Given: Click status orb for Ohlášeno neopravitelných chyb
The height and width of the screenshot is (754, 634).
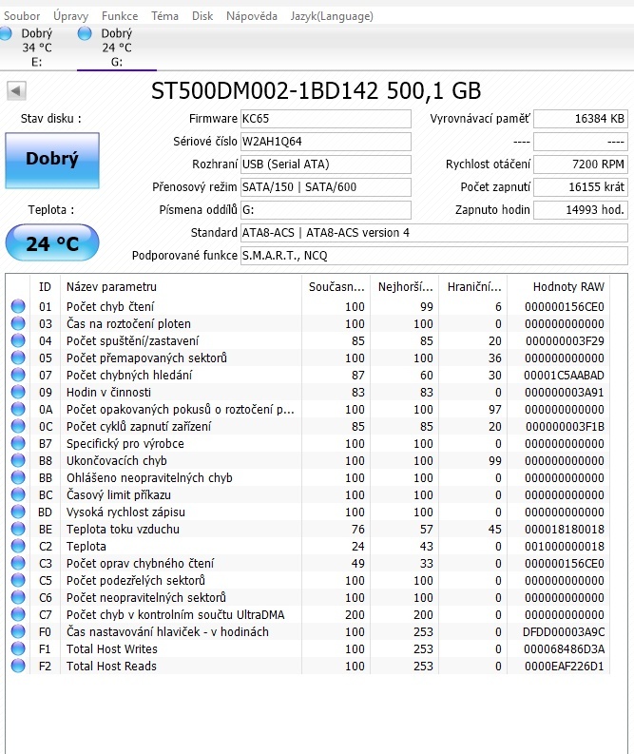Looking at the screenshot, I should 18,477.
